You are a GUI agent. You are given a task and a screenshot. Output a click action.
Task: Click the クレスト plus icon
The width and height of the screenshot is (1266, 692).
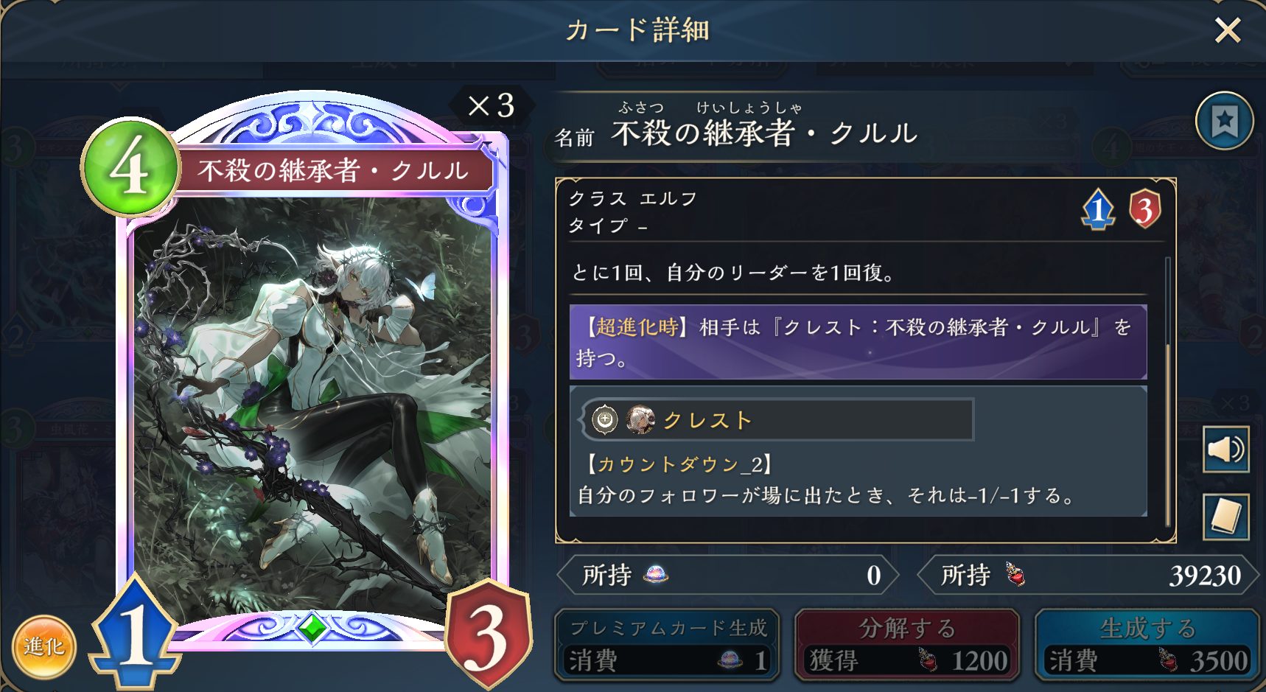(605, 419)
